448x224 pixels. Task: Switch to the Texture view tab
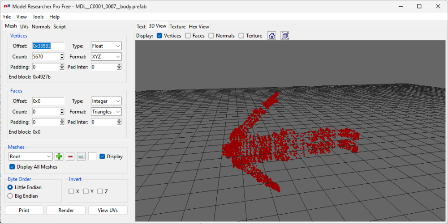click(177, 26)
